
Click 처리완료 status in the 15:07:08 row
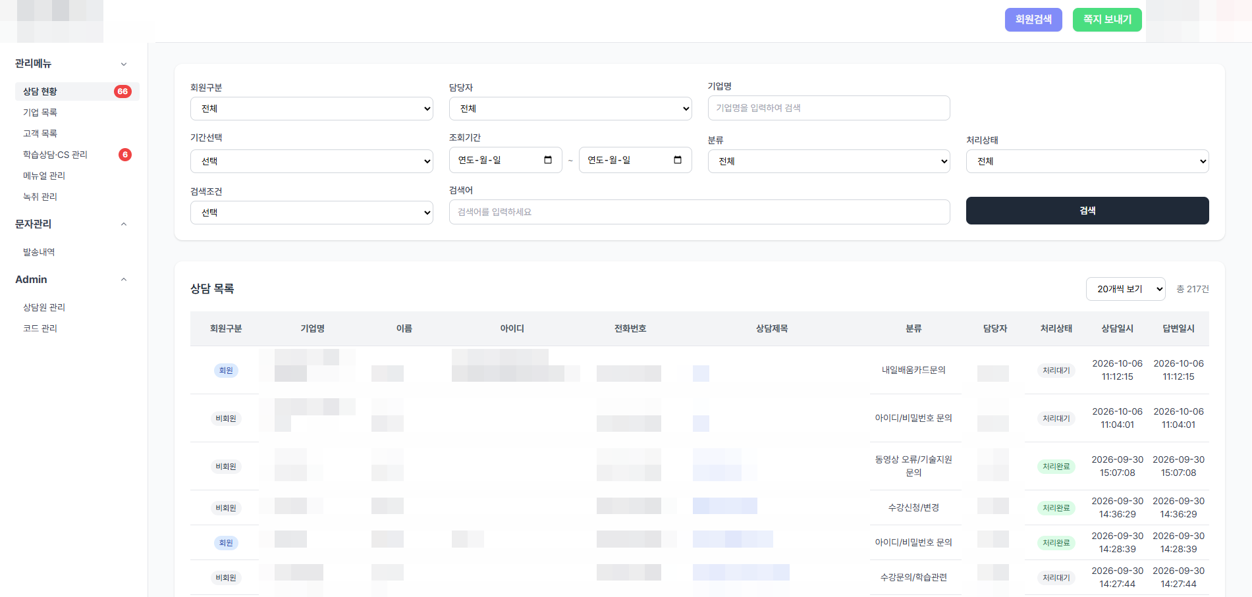tap(1056, 467)
